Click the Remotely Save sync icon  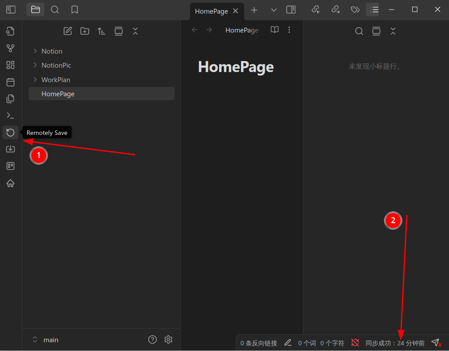tap(11, 132)
